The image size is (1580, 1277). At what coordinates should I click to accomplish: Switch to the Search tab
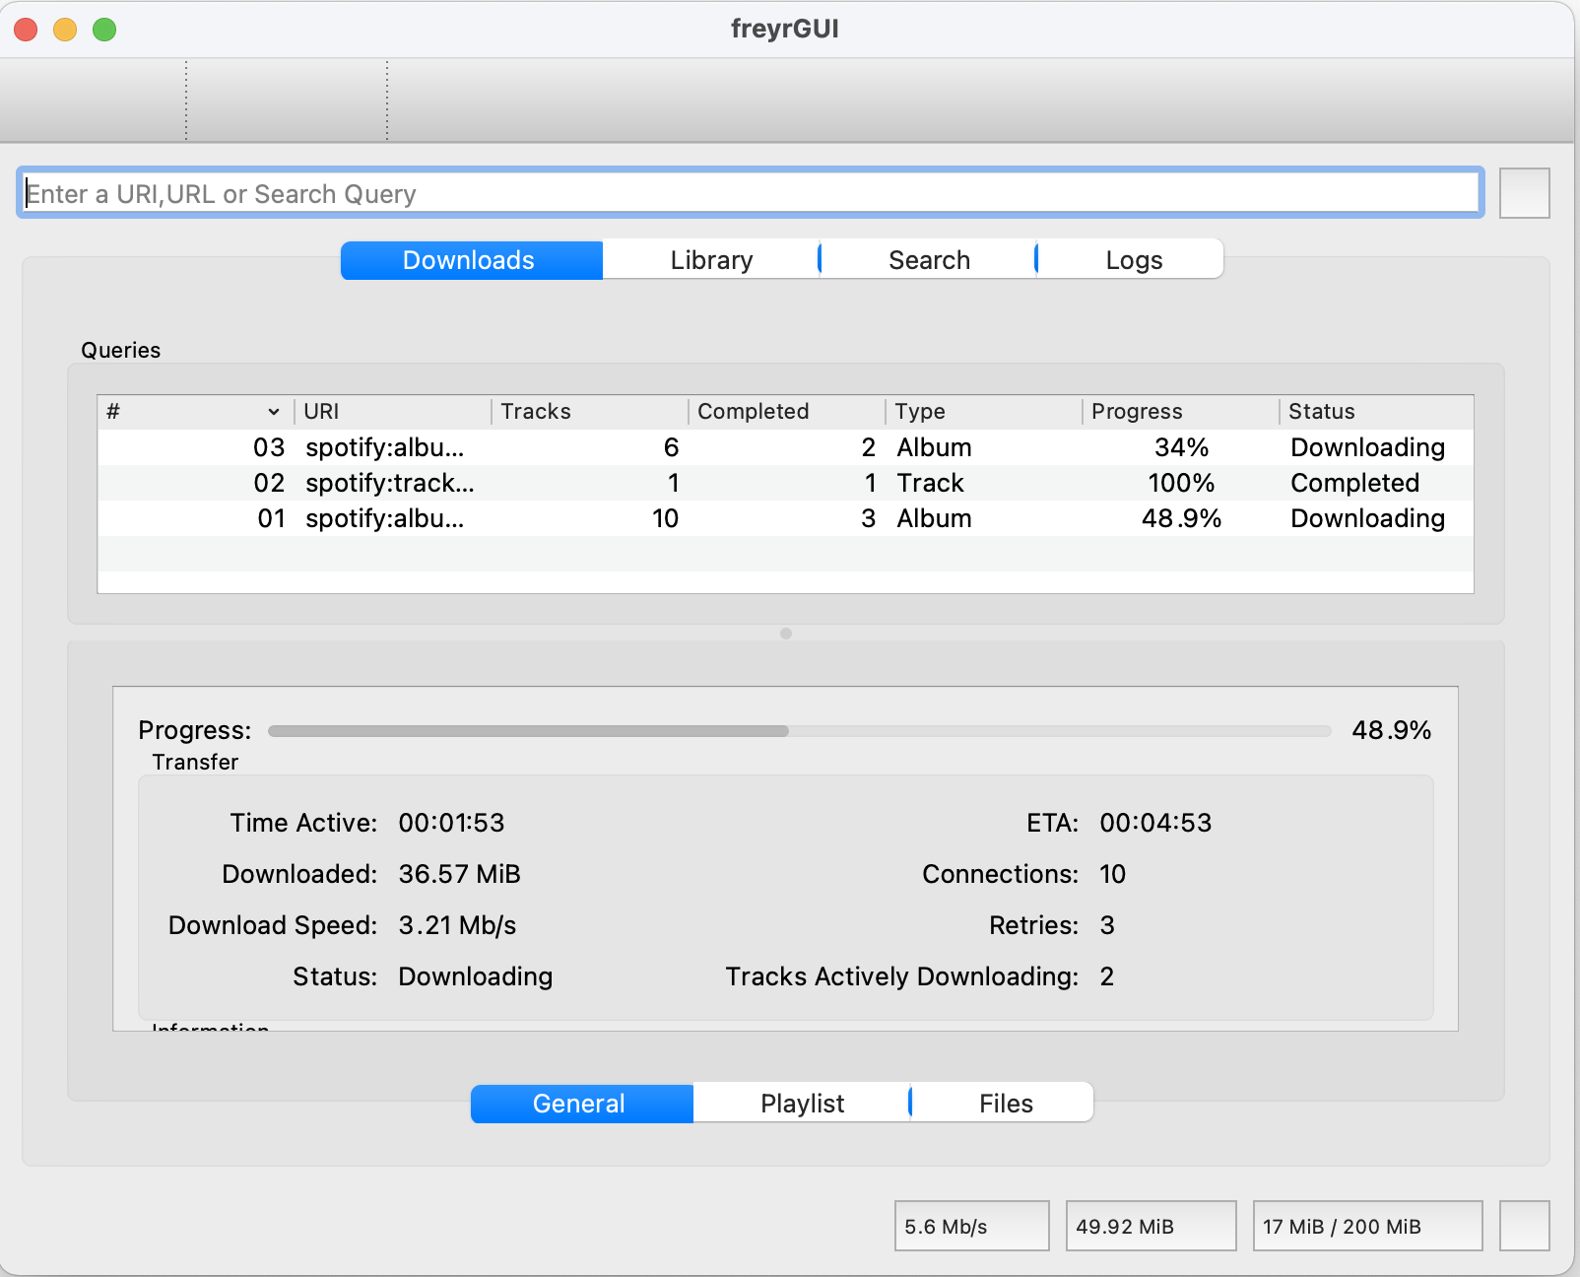tap(927, 259)
